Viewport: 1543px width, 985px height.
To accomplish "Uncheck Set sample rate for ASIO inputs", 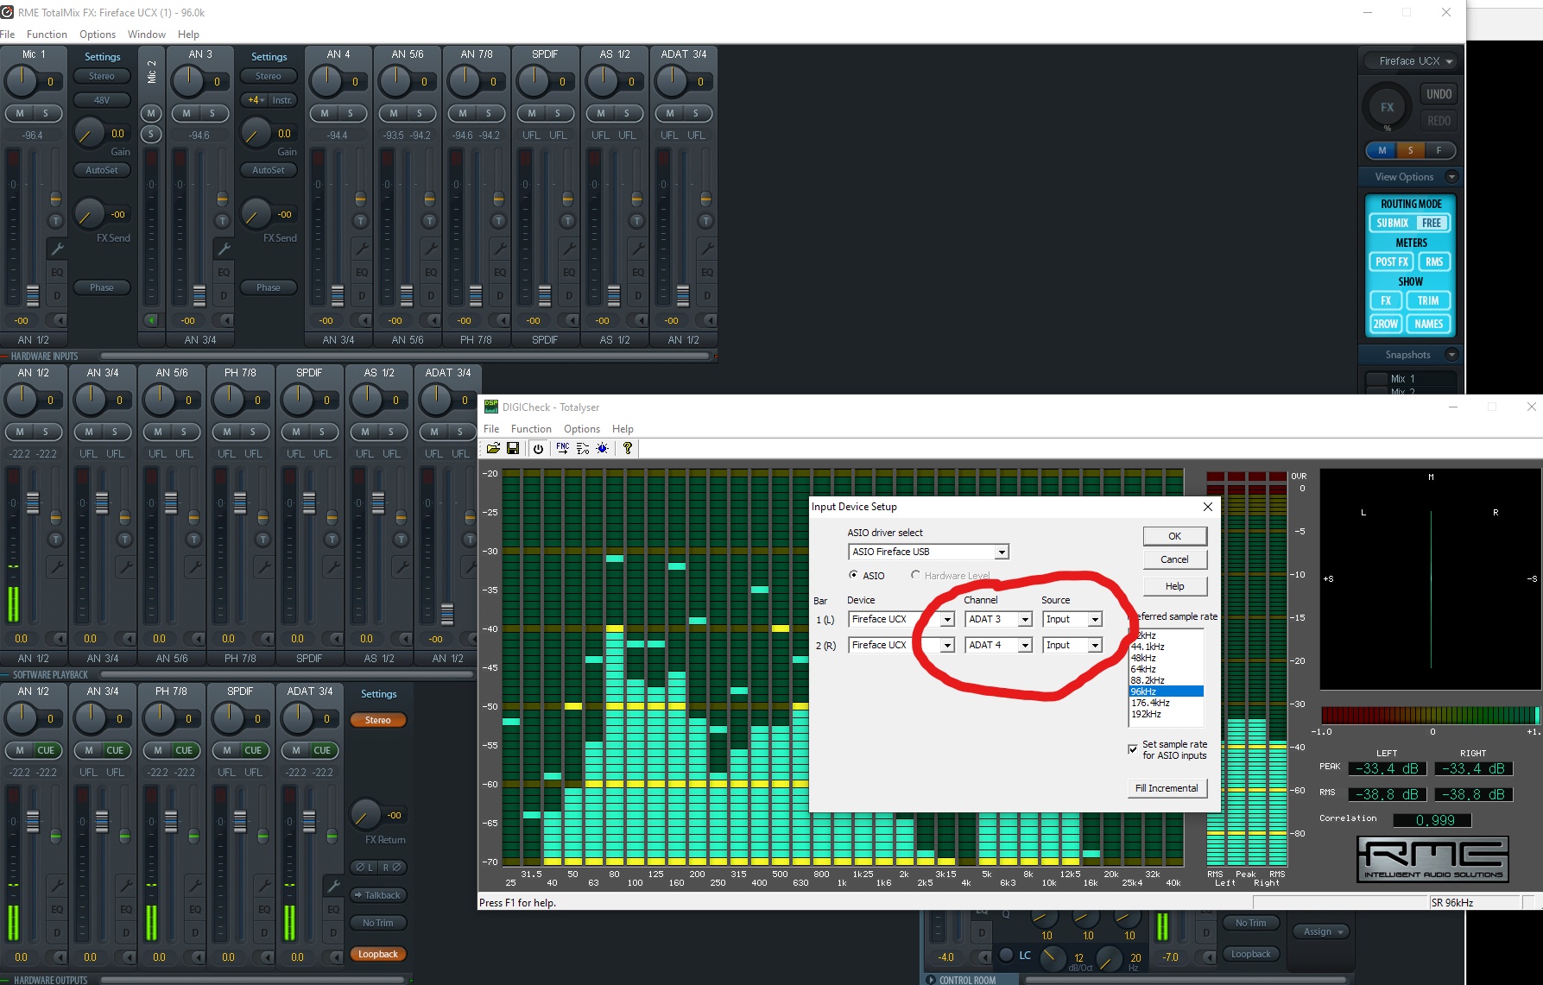I will coord(1133,749).
